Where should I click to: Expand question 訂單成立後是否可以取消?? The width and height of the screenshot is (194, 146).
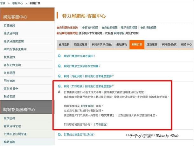79,135
